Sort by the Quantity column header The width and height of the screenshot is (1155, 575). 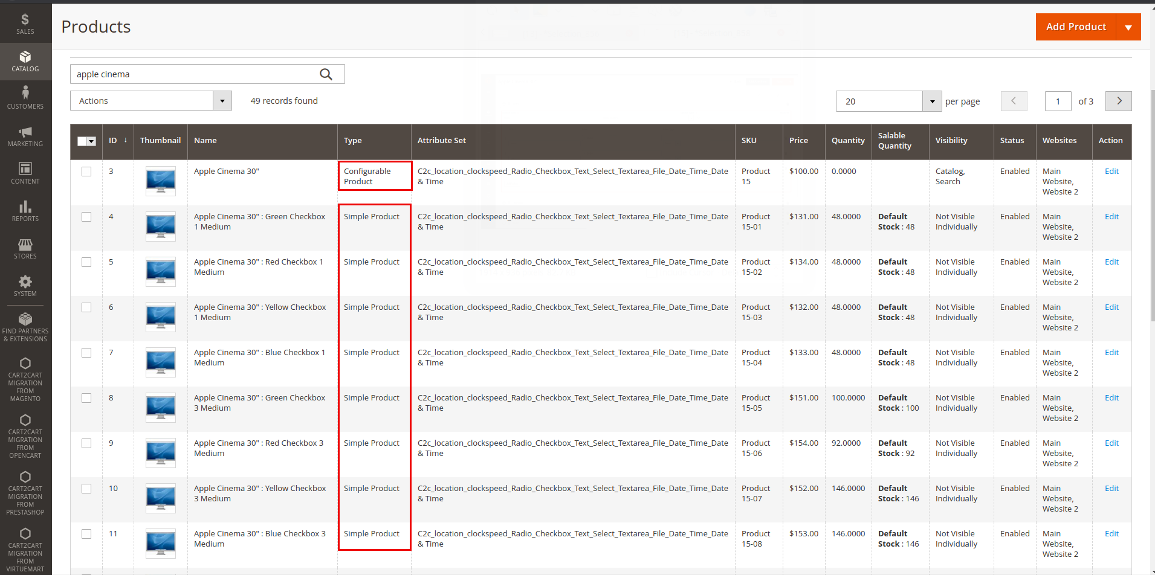point(848,141)
